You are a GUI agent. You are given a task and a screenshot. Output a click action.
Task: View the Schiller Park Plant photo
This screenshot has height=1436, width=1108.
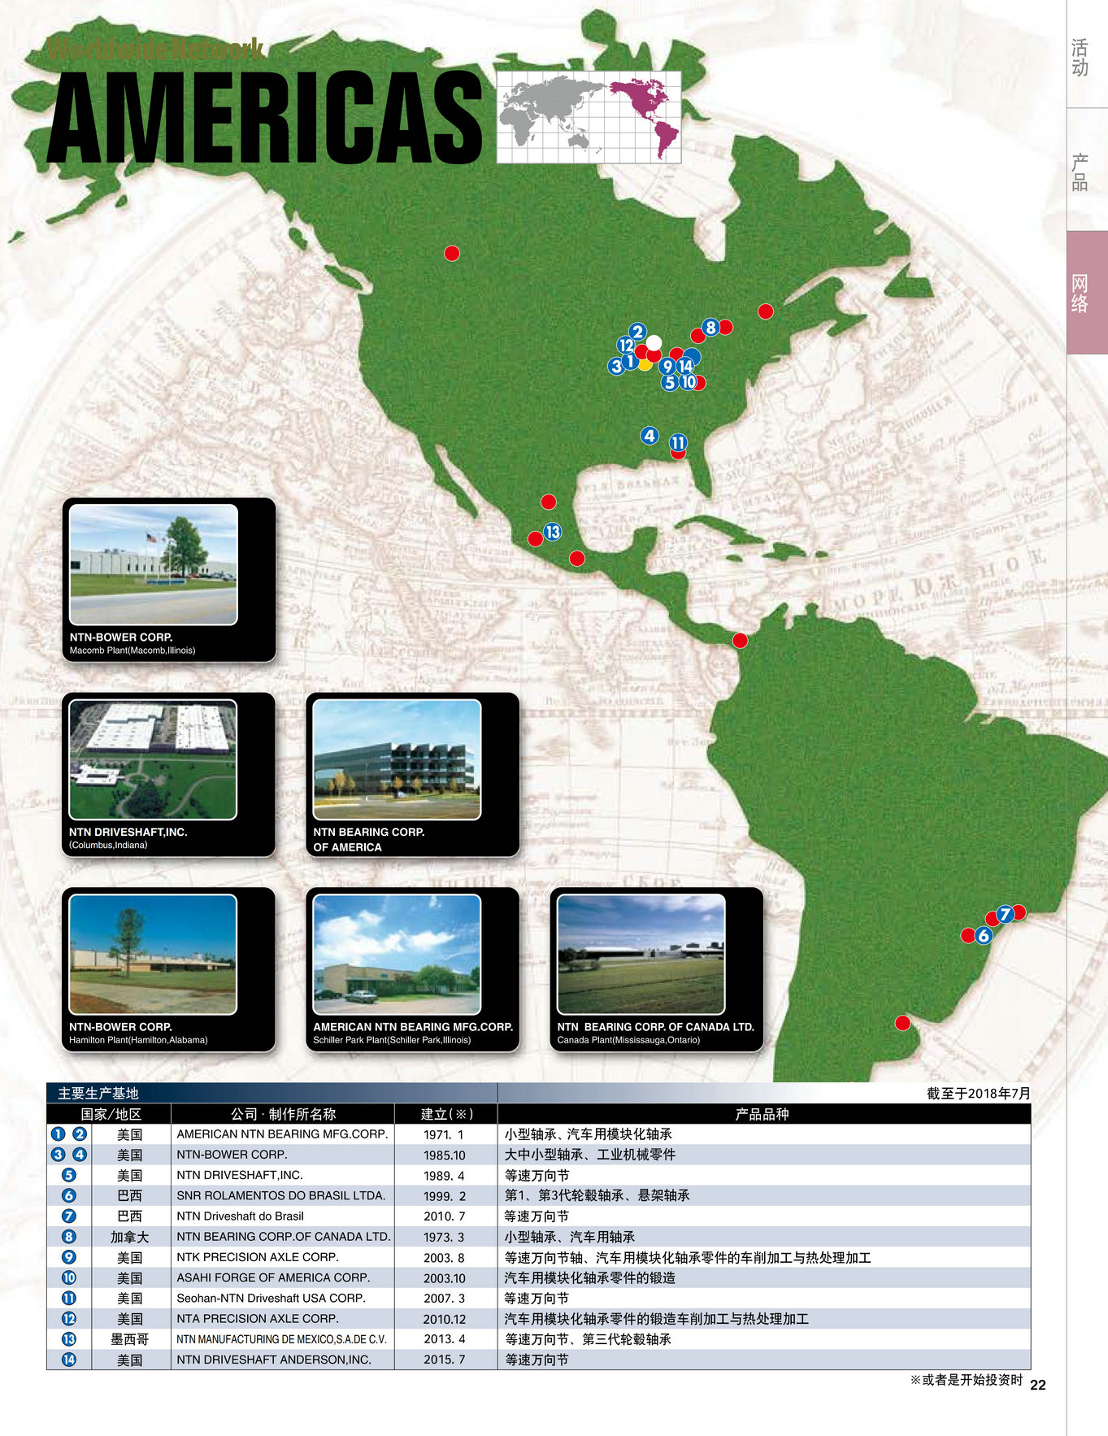[397, 955]
